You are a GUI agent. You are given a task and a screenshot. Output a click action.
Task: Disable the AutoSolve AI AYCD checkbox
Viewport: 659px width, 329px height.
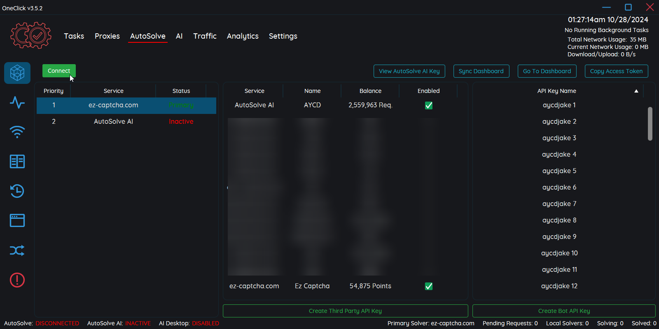(x=429, y=106)
